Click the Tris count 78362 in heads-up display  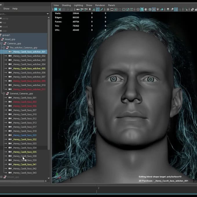pos(76,26)
